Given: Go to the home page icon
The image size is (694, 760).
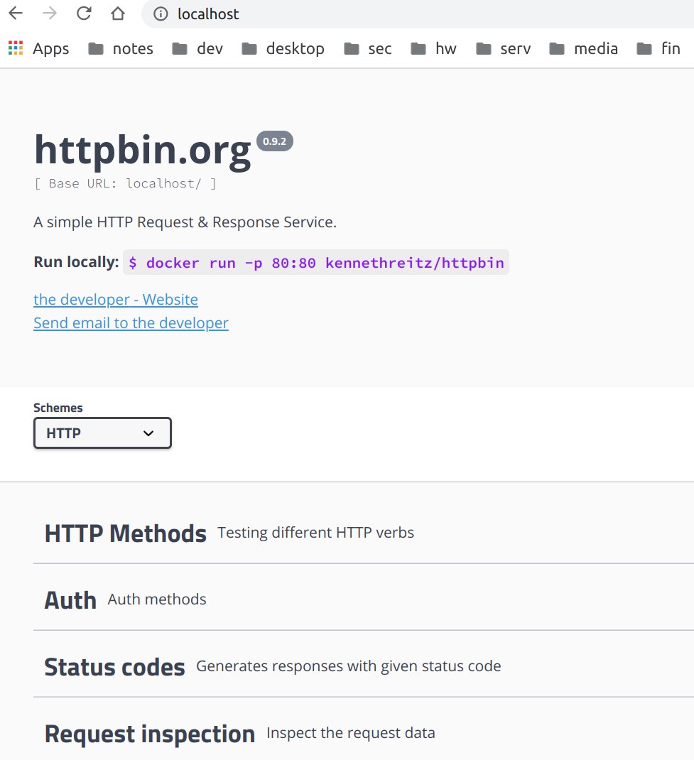Looking at the screenshot, I should 118,13.
